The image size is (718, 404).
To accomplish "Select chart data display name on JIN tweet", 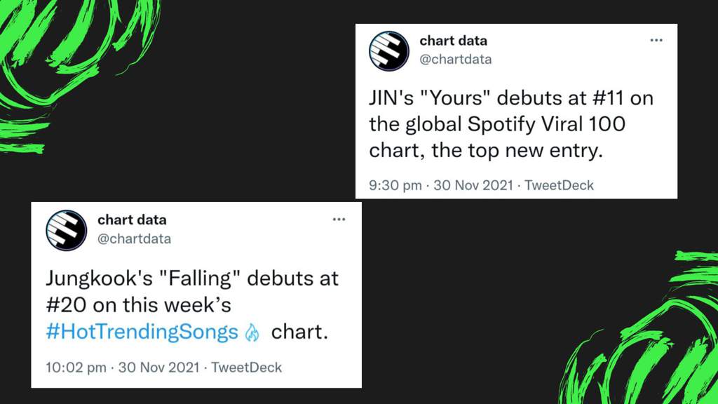I will coord(454,41).
